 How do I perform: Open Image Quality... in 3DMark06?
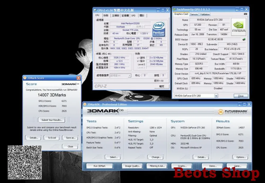pyautogui.click(x=132, y=166)
